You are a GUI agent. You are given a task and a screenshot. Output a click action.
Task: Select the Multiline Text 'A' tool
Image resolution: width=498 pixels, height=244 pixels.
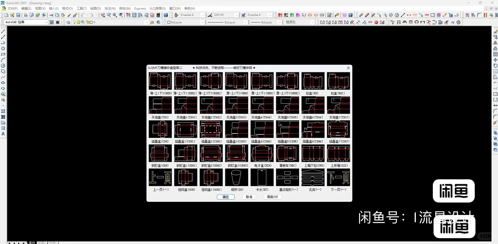pos(3,134)
